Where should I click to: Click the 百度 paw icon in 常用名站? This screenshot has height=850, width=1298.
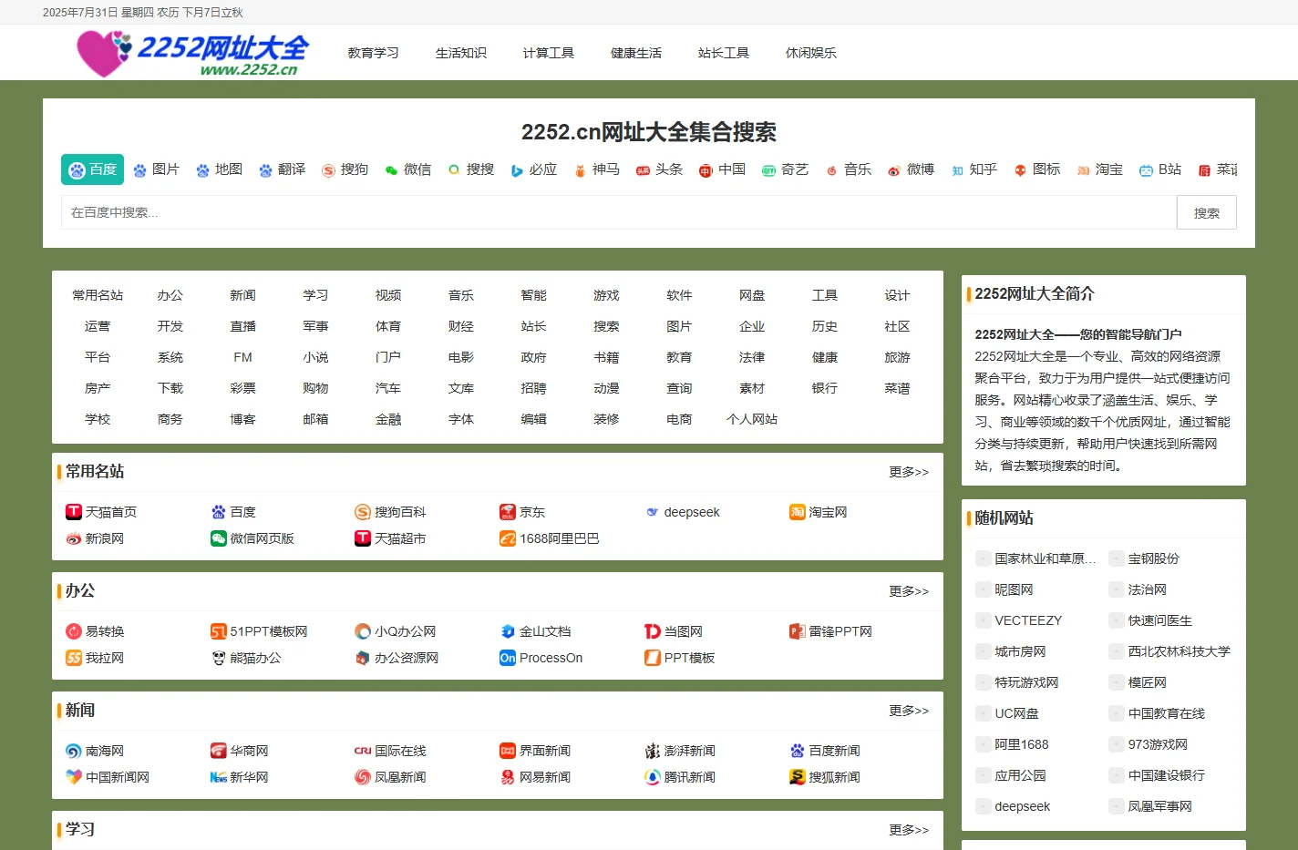(219, 512)
